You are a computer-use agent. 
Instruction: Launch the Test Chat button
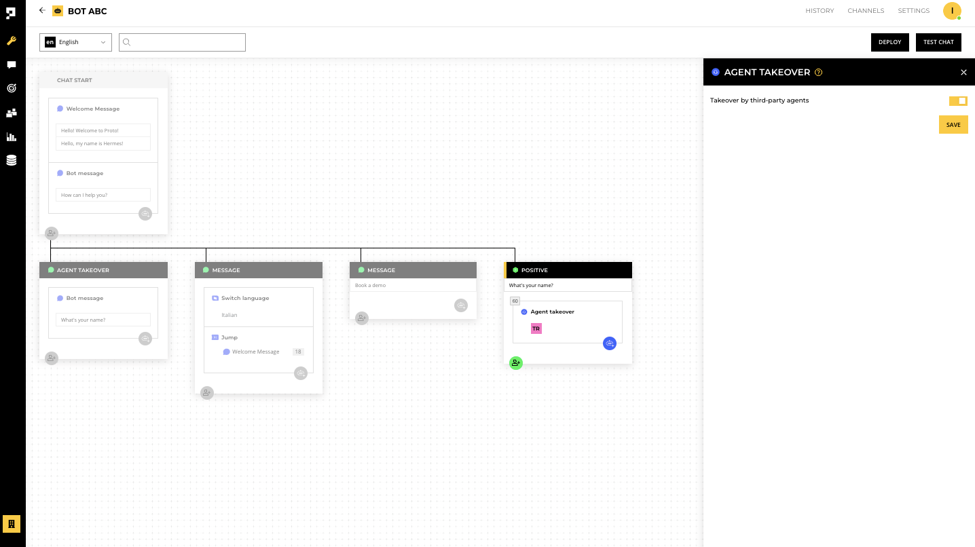click(938, 42)
